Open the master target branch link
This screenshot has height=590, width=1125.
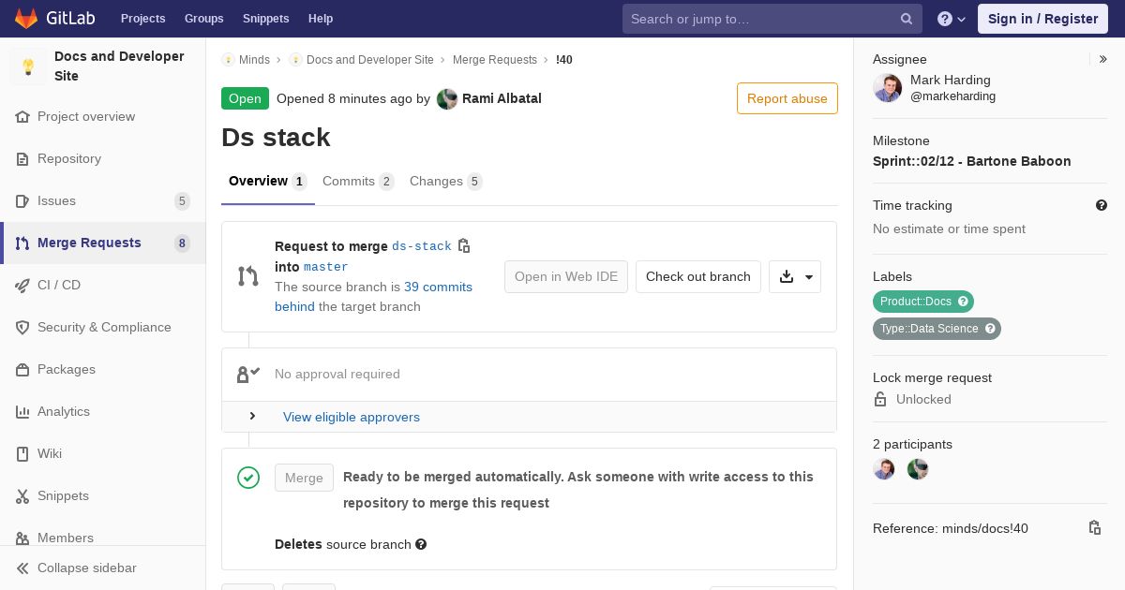click(x=325, y=267)
